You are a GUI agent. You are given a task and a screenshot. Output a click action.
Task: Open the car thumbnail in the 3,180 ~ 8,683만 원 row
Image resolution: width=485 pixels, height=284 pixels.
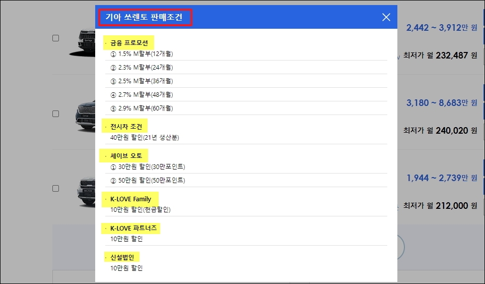(85, 118)
